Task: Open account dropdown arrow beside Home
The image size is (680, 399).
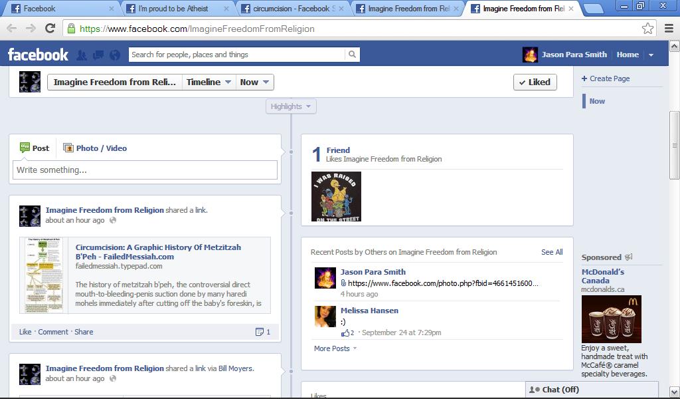Action: click(651, 55)
